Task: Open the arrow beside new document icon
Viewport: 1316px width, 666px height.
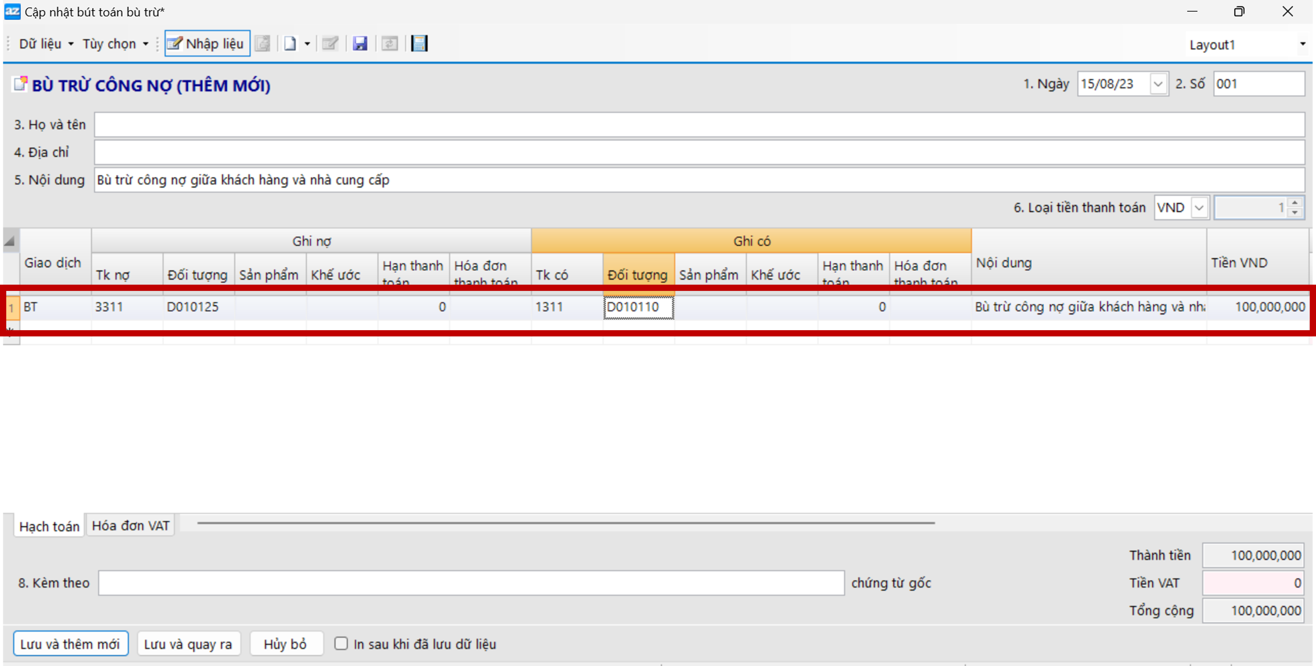Action: (x=307, y=44)
